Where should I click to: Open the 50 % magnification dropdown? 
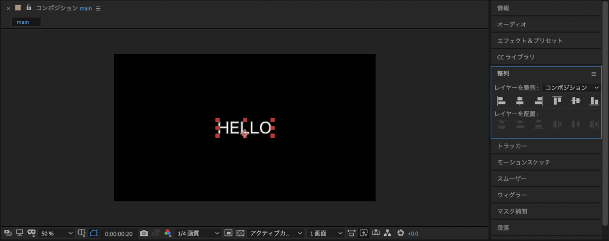point(56,233)
